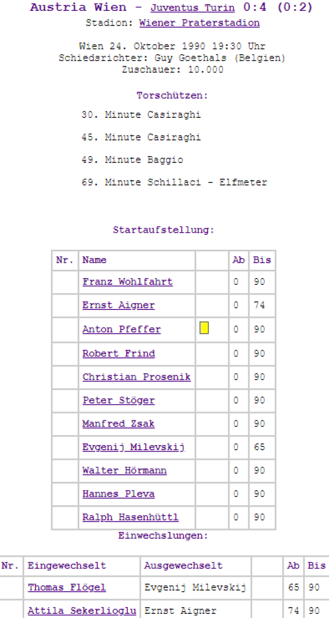The image size is (329, 618).
Task: Open substitute Attila Sekerlioglu's link
Action: pos(82,611)
